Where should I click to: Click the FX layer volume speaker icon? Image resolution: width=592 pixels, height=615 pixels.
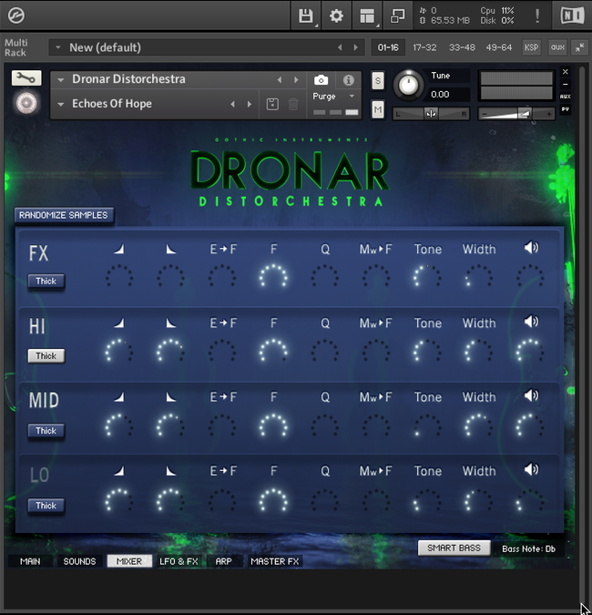[531, 248]
